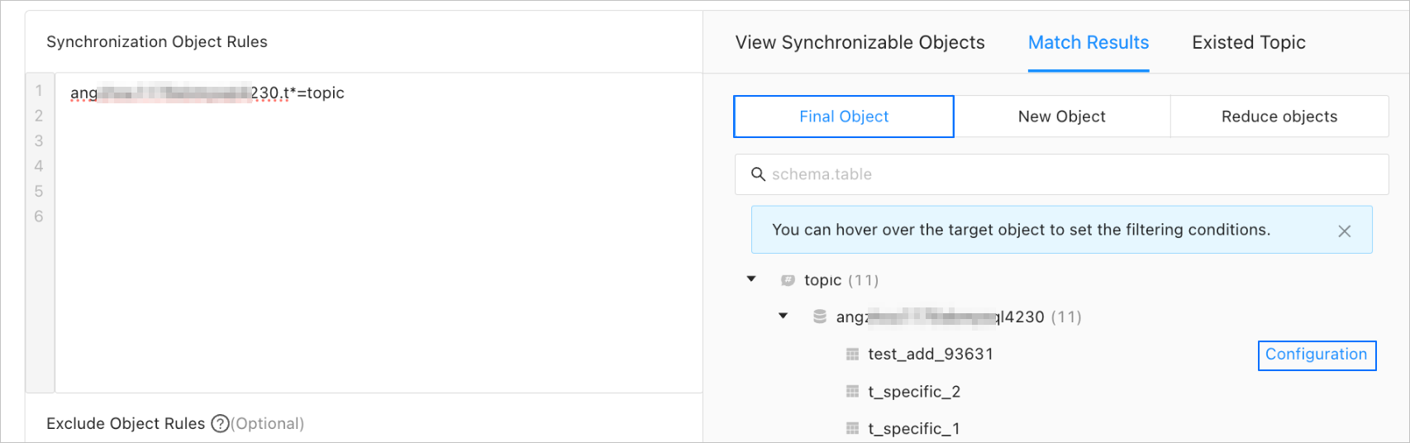1410x443 pixels.
Task: Focus the schema.table search field
Action: pyautogui.click(x=1066, y=174)
